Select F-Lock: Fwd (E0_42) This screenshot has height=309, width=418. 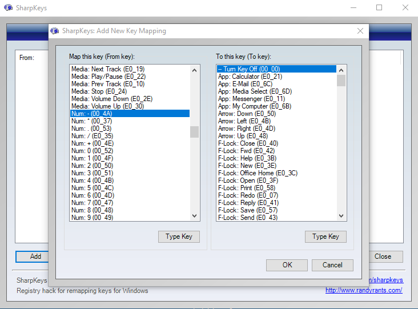pyautogui.click(x=277, y=151)
